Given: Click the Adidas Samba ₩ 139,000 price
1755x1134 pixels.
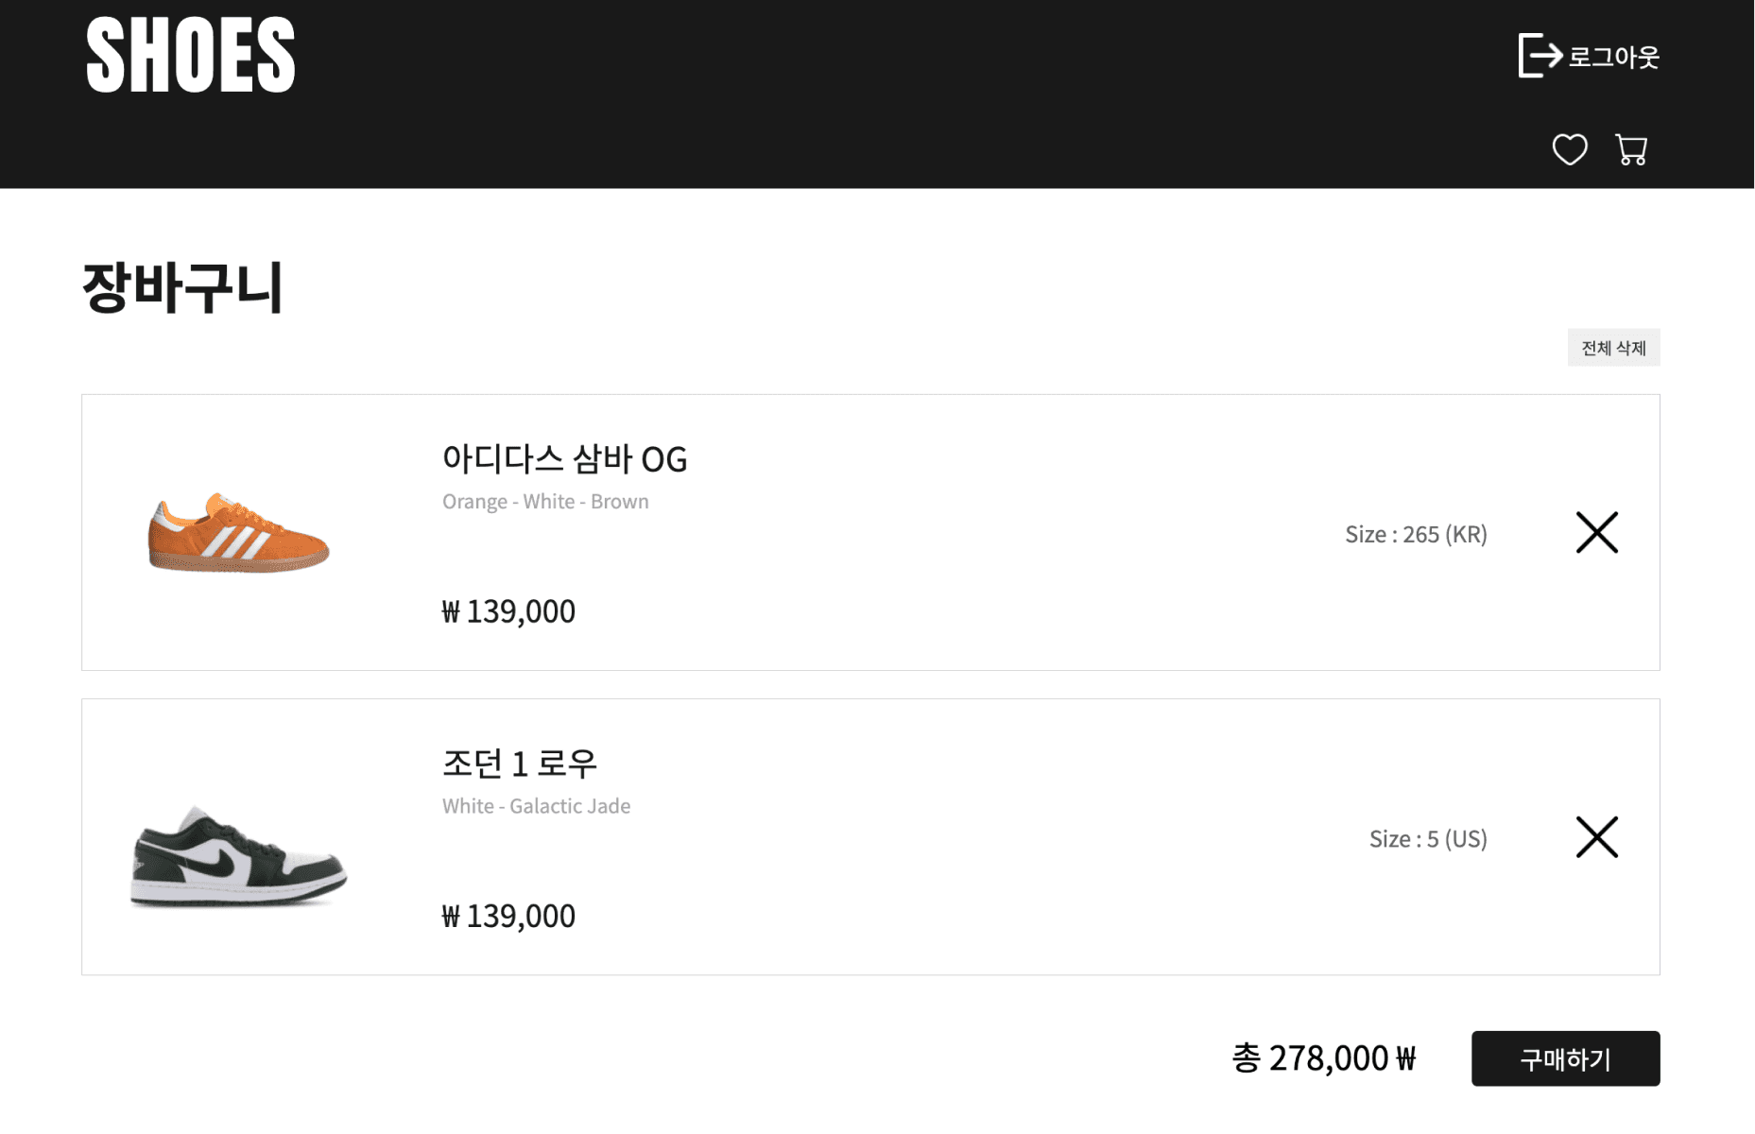Looking at the screenshot, I should coord(508,611).
